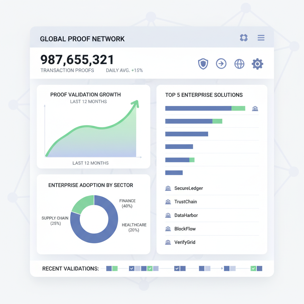Open the globe network icon
304x304 pixels.
pyautogui.click(x=239, y=64)
